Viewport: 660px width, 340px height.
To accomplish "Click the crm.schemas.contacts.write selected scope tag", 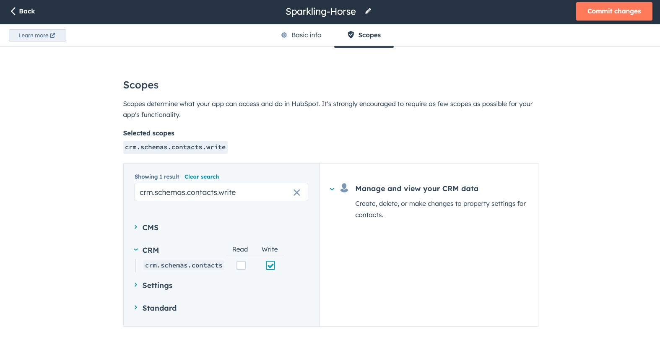I will pos(175,147).
